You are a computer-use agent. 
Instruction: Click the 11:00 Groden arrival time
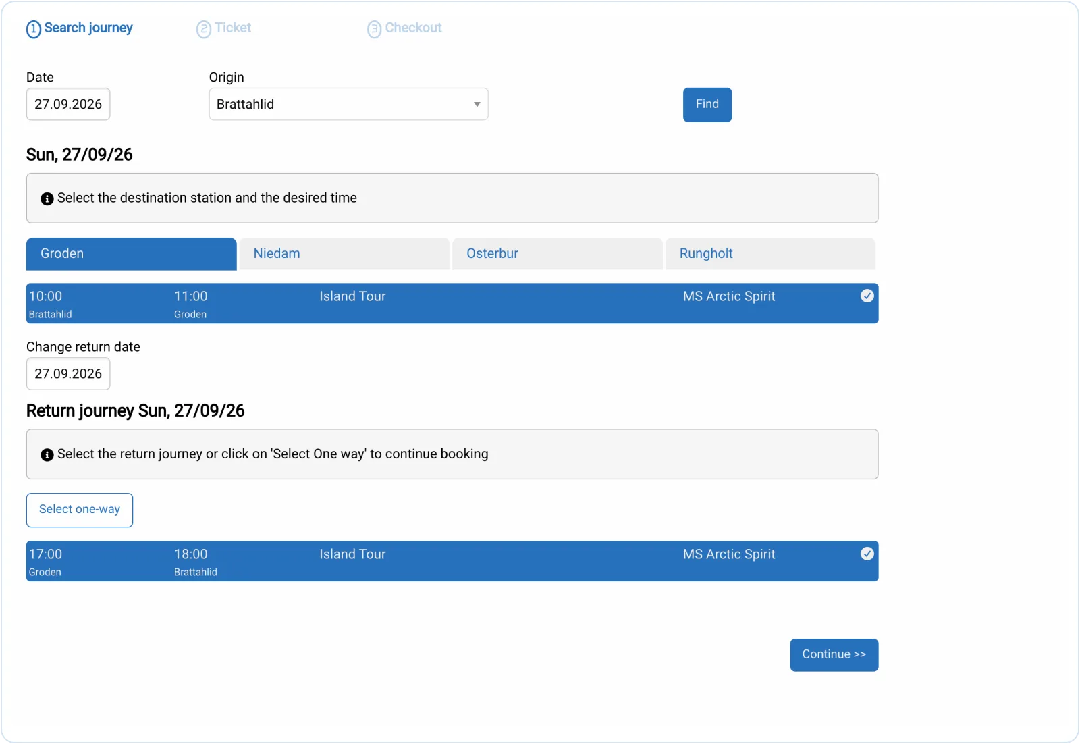click(x=191, y=296)
